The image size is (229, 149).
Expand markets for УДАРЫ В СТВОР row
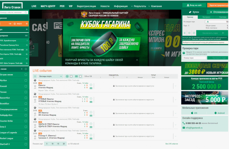click(176, 125)
